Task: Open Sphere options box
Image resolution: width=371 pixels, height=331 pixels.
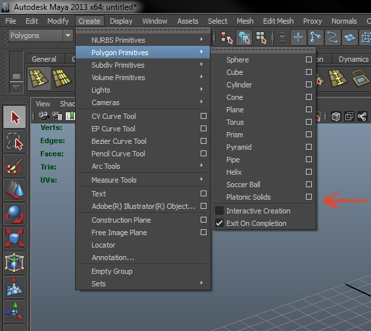Action: click(309, 60)
